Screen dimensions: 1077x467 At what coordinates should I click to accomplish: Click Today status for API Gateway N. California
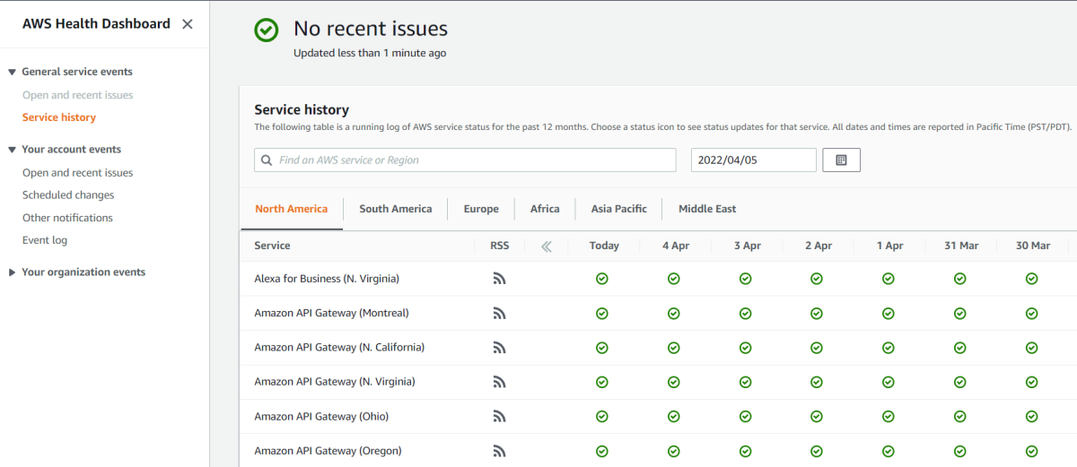(x=602, y=348)
